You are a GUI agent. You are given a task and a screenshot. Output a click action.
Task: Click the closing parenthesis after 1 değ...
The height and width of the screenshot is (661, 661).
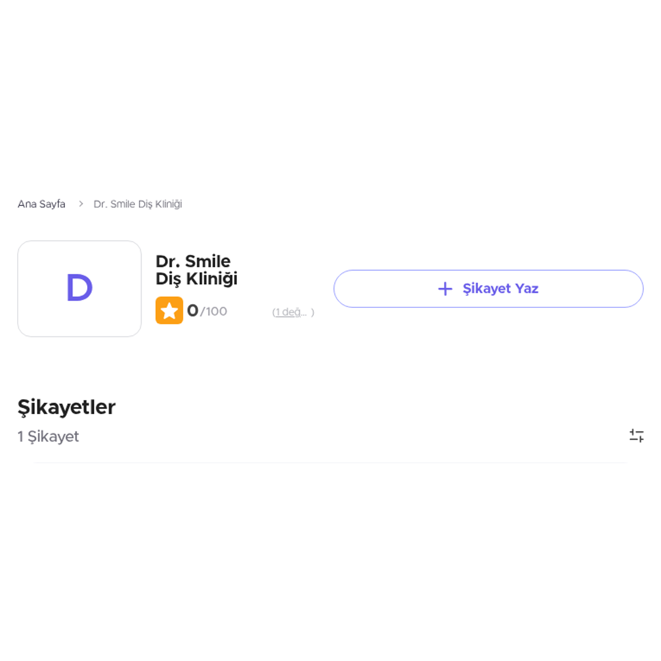tap(312, 312)
